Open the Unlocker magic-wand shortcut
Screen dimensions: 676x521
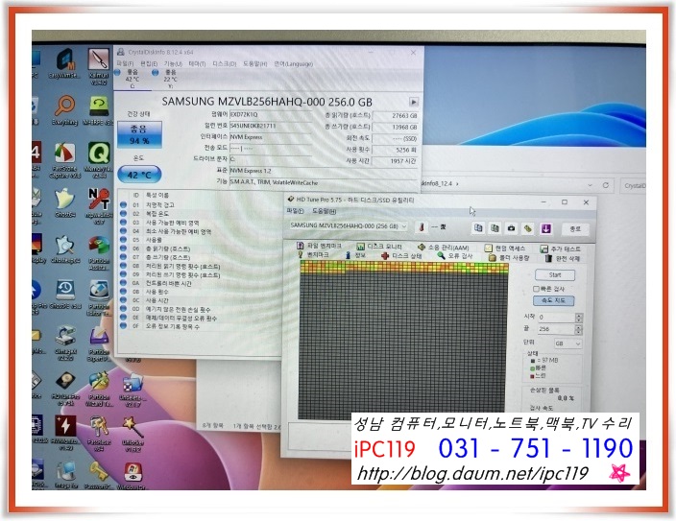133,432
